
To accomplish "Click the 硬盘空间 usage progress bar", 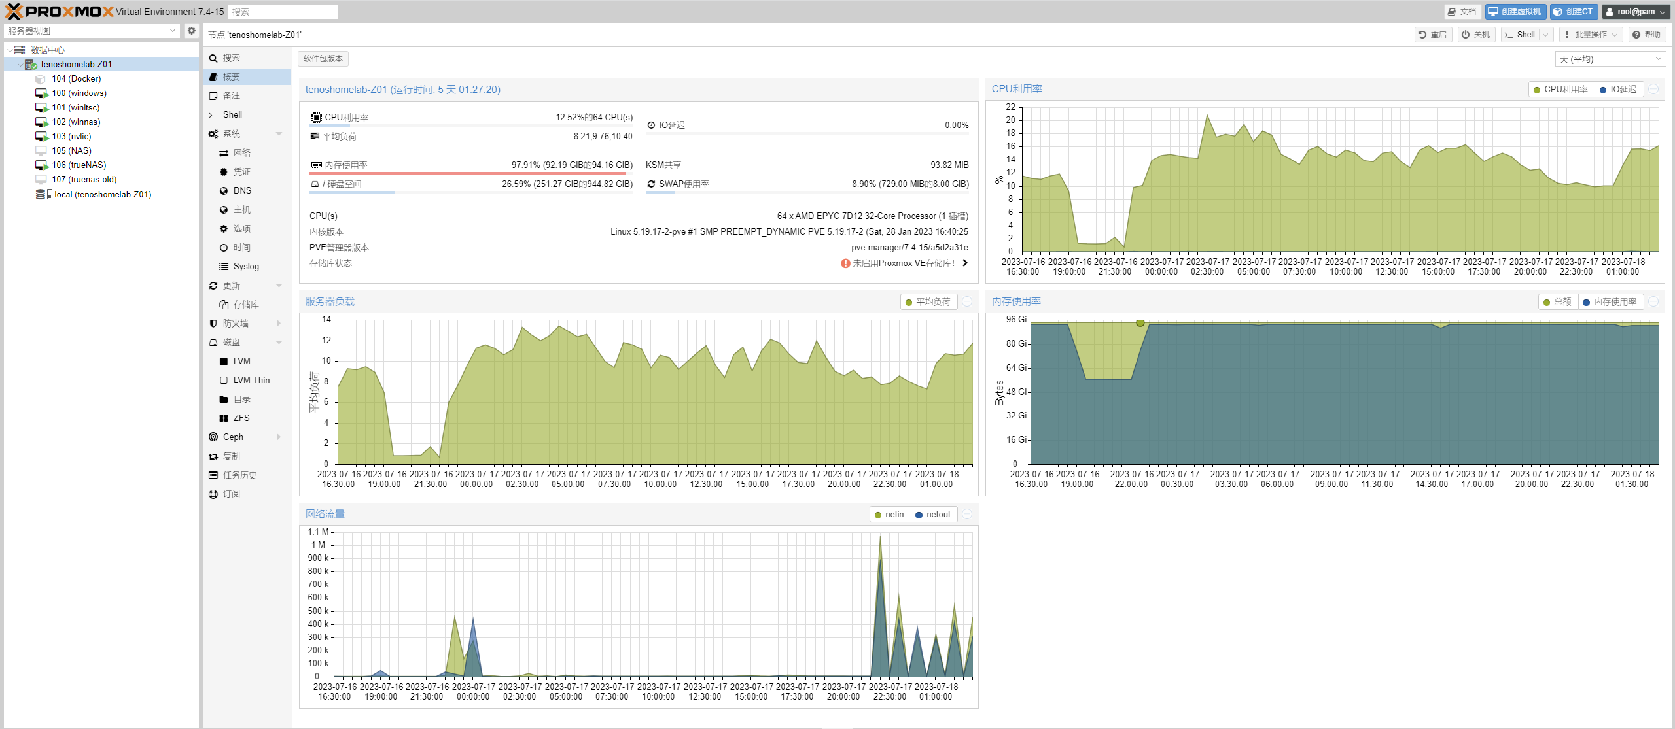I will (471, 193).
